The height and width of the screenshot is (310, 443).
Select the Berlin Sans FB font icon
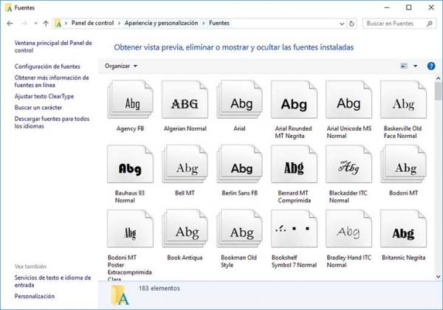tap(239, 164)
